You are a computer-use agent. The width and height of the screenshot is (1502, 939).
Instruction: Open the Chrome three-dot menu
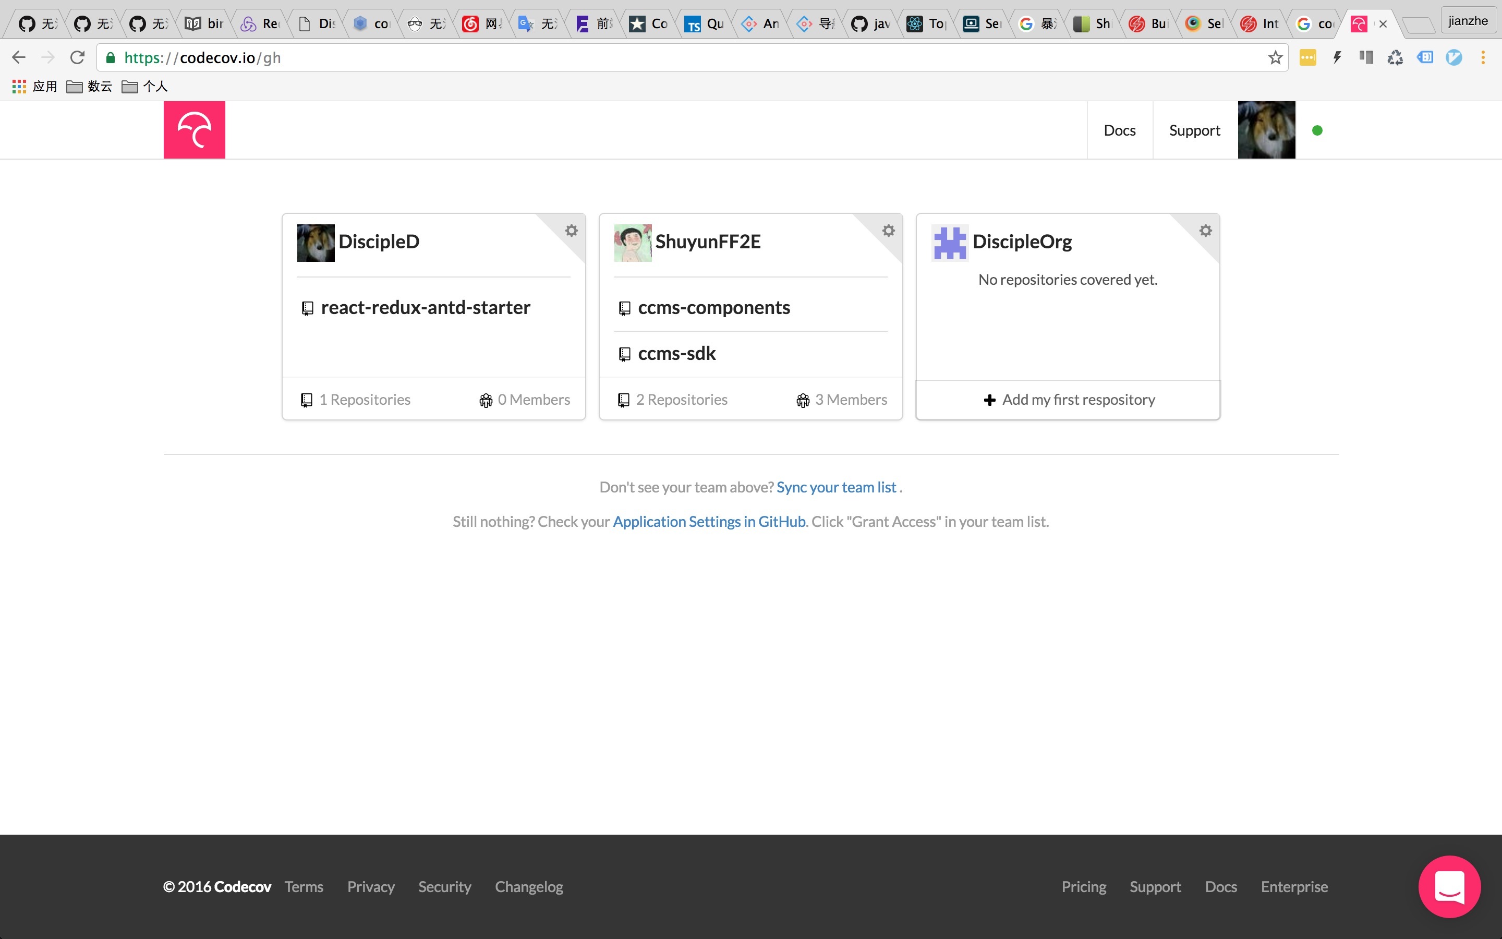[x=1483, y=58]
